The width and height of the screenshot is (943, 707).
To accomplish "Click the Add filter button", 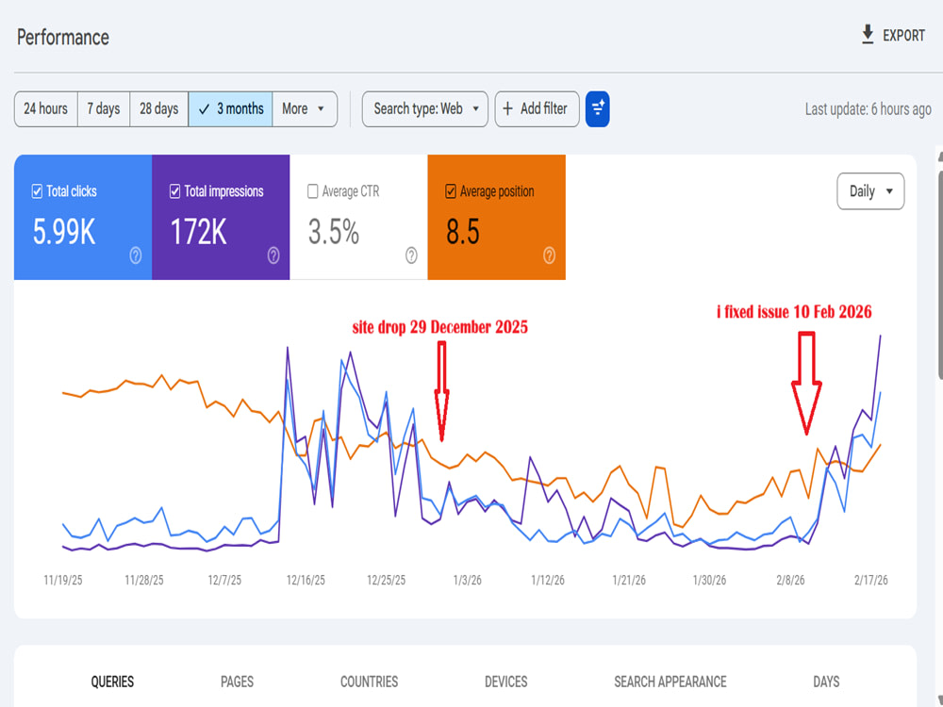I will point(538,108).
